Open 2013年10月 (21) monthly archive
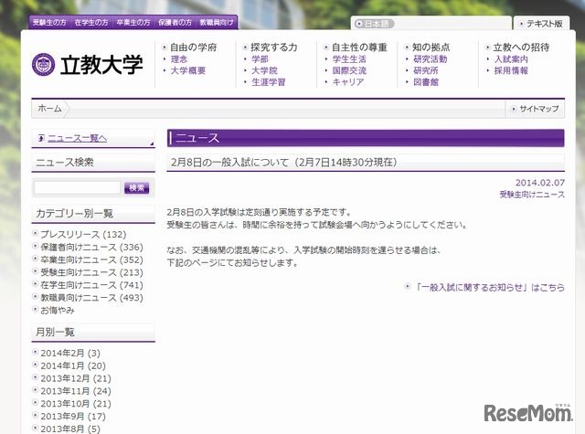585x434 pixels. coord(76,404)
